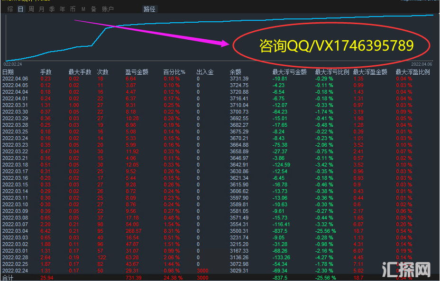Screen dimensions: 440x281
Task: Select the profit amount 54.00
Action: (132, 224)
